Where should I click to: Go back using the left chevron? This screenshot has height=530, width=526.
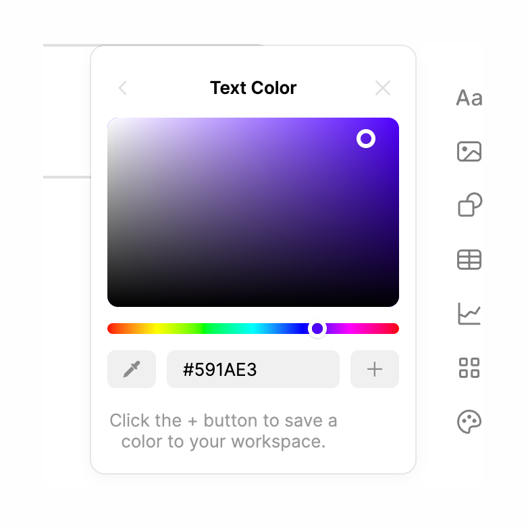point(123,88)
